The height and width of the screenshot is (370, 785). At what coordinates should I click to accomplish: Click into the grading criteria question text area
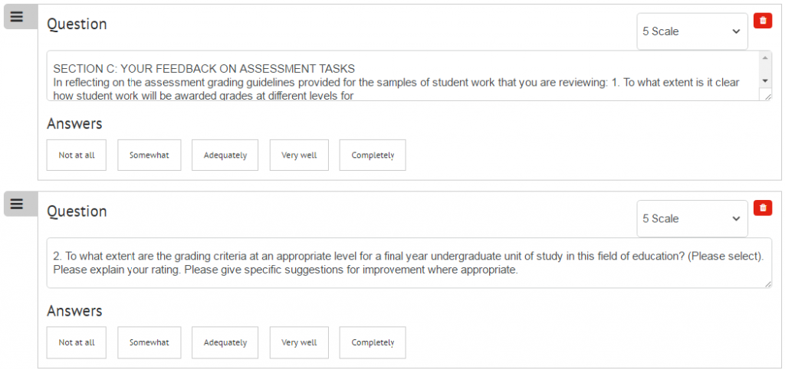pyautogui.click(x=409, y=263)
